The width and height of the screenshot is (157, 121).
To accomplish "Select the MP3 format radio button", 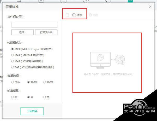I will [x=13, y=49].
